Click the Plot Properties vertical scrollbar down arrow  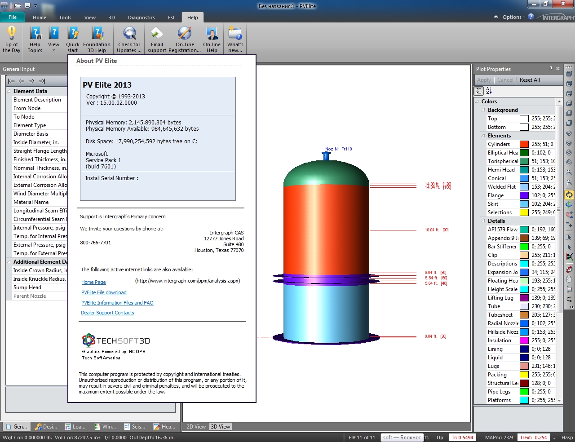559,400
